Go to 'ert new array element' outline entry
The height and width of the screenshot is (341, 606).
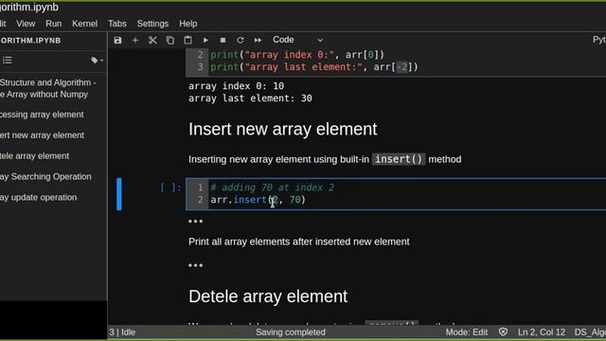[x=42, y=135]
